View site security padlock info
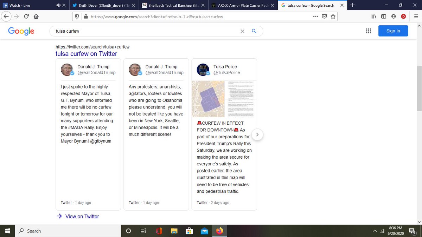Viewport: 422px width, 237px height. pos(85,17)
